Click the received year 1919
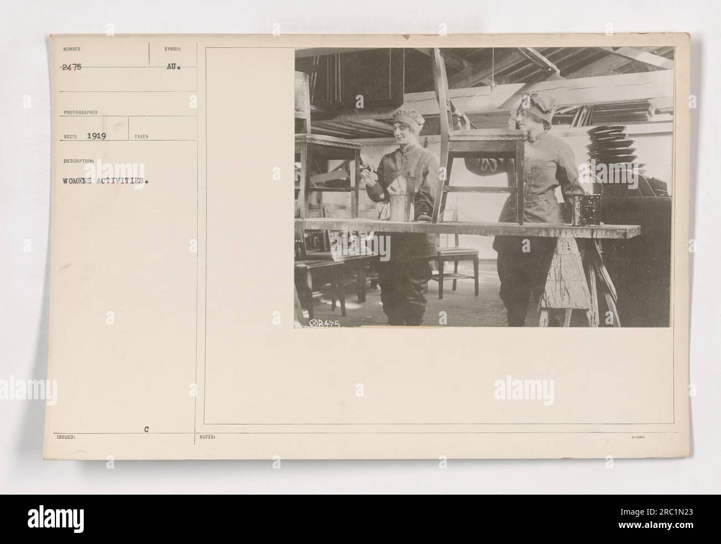The image size is (721, 544). (x=95, y=135)
